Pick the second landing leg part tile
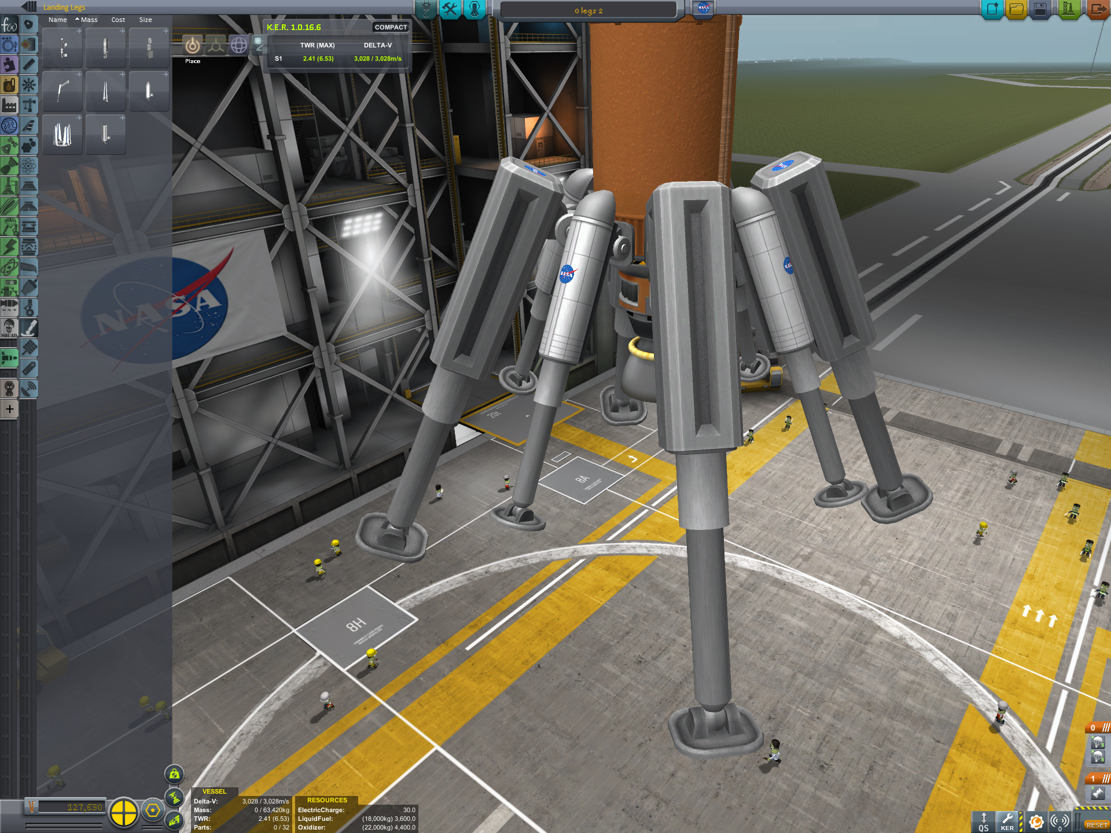The image size is (1111, 833). [x=105, y=47]
